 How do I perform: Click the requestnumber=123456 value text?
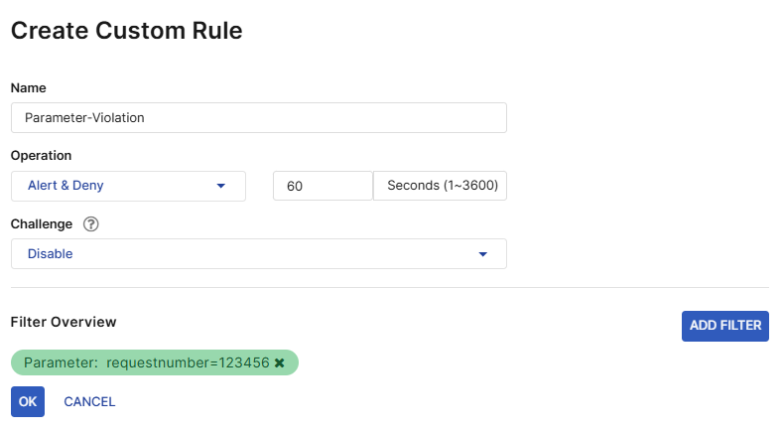click(x=188, y=363)
